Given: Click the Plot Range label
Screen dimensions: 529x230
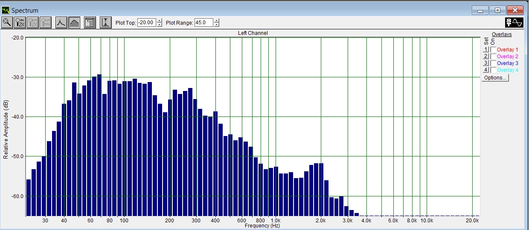Looking at the screenshot, I should 179,23.
